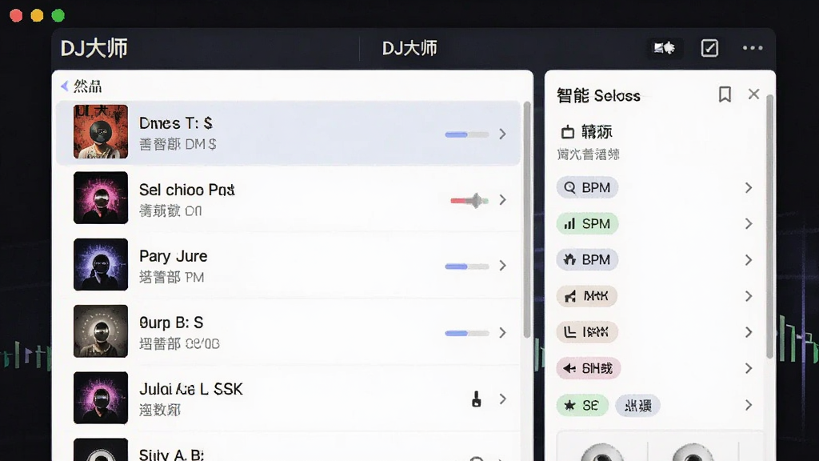The width and height of the screenshot is (819, 461).
Task: Click the green maximize window button
Action: [x=58, y=16]
